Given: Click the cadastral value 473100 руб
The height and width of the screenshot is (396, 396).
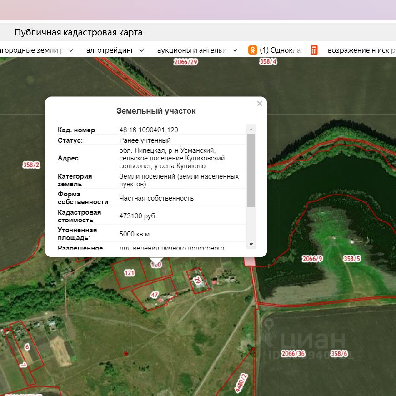Looking at the screenshot, I should point(137,216).
